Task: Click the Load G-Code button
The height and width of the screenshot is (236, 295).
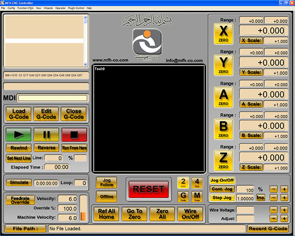Action: point(19,114)
